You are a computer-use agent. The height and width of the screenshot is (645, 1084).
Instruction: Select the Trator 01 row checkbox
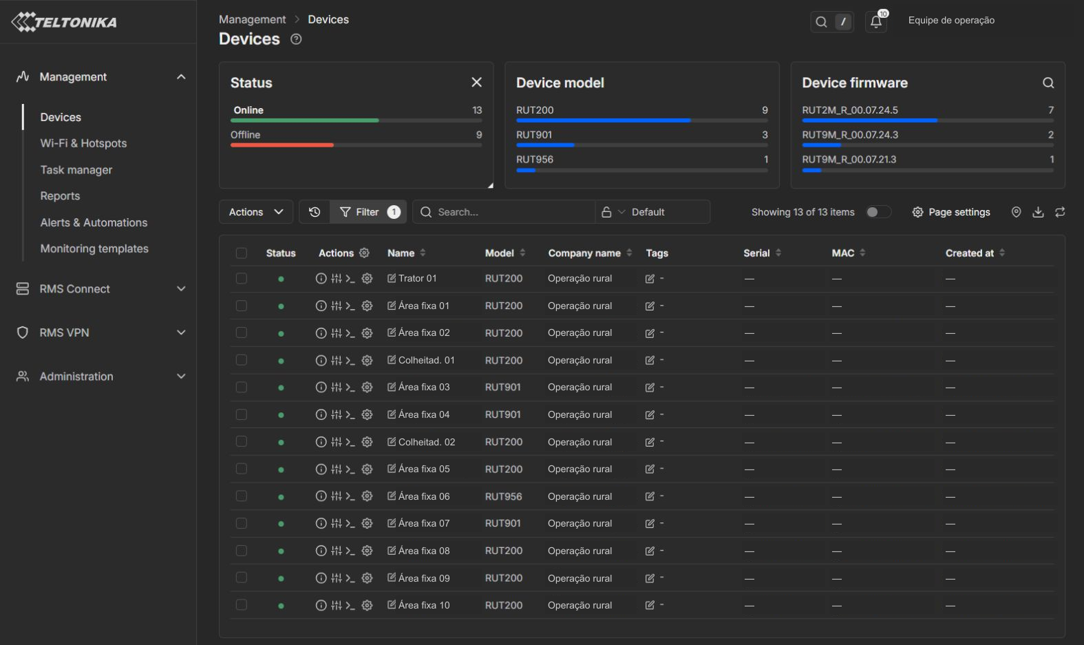coord(242,279)
